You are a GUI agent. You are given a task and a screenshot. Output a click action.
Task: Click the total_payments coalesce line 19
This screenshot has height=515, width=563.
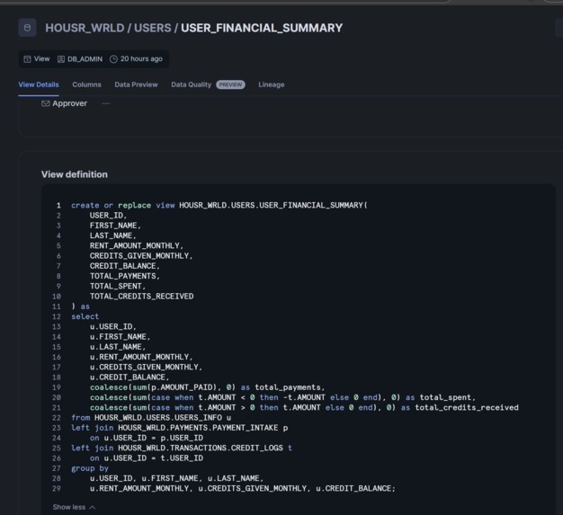pos(207,387)
